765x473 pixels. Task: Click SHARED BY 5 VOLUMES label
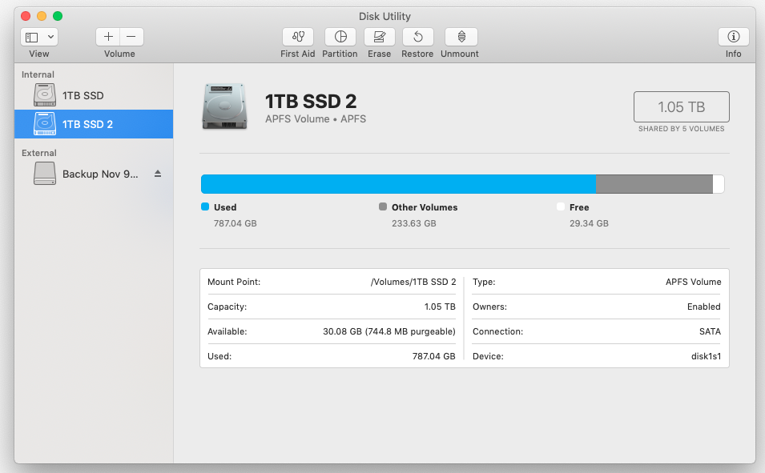tap(681, 129)
